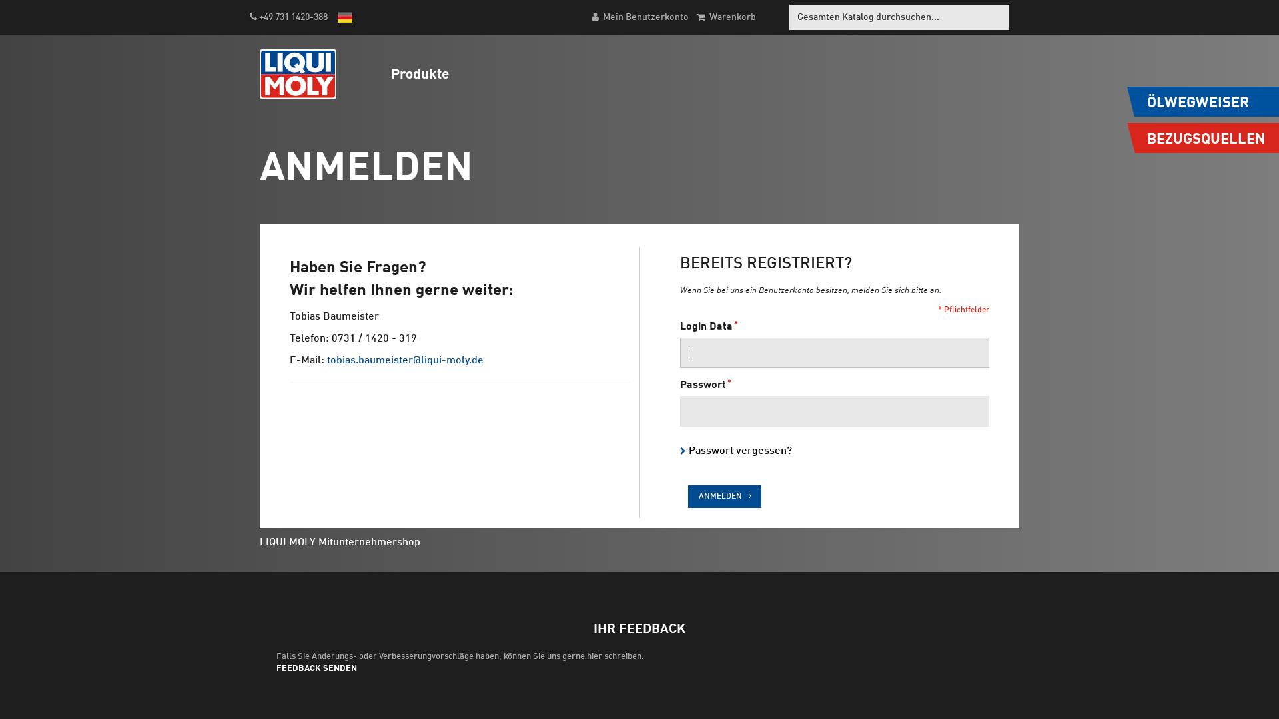The image size is (1279, 719).
Task: Click the chevron before Passwort vergessen
Action: point(683,451)
